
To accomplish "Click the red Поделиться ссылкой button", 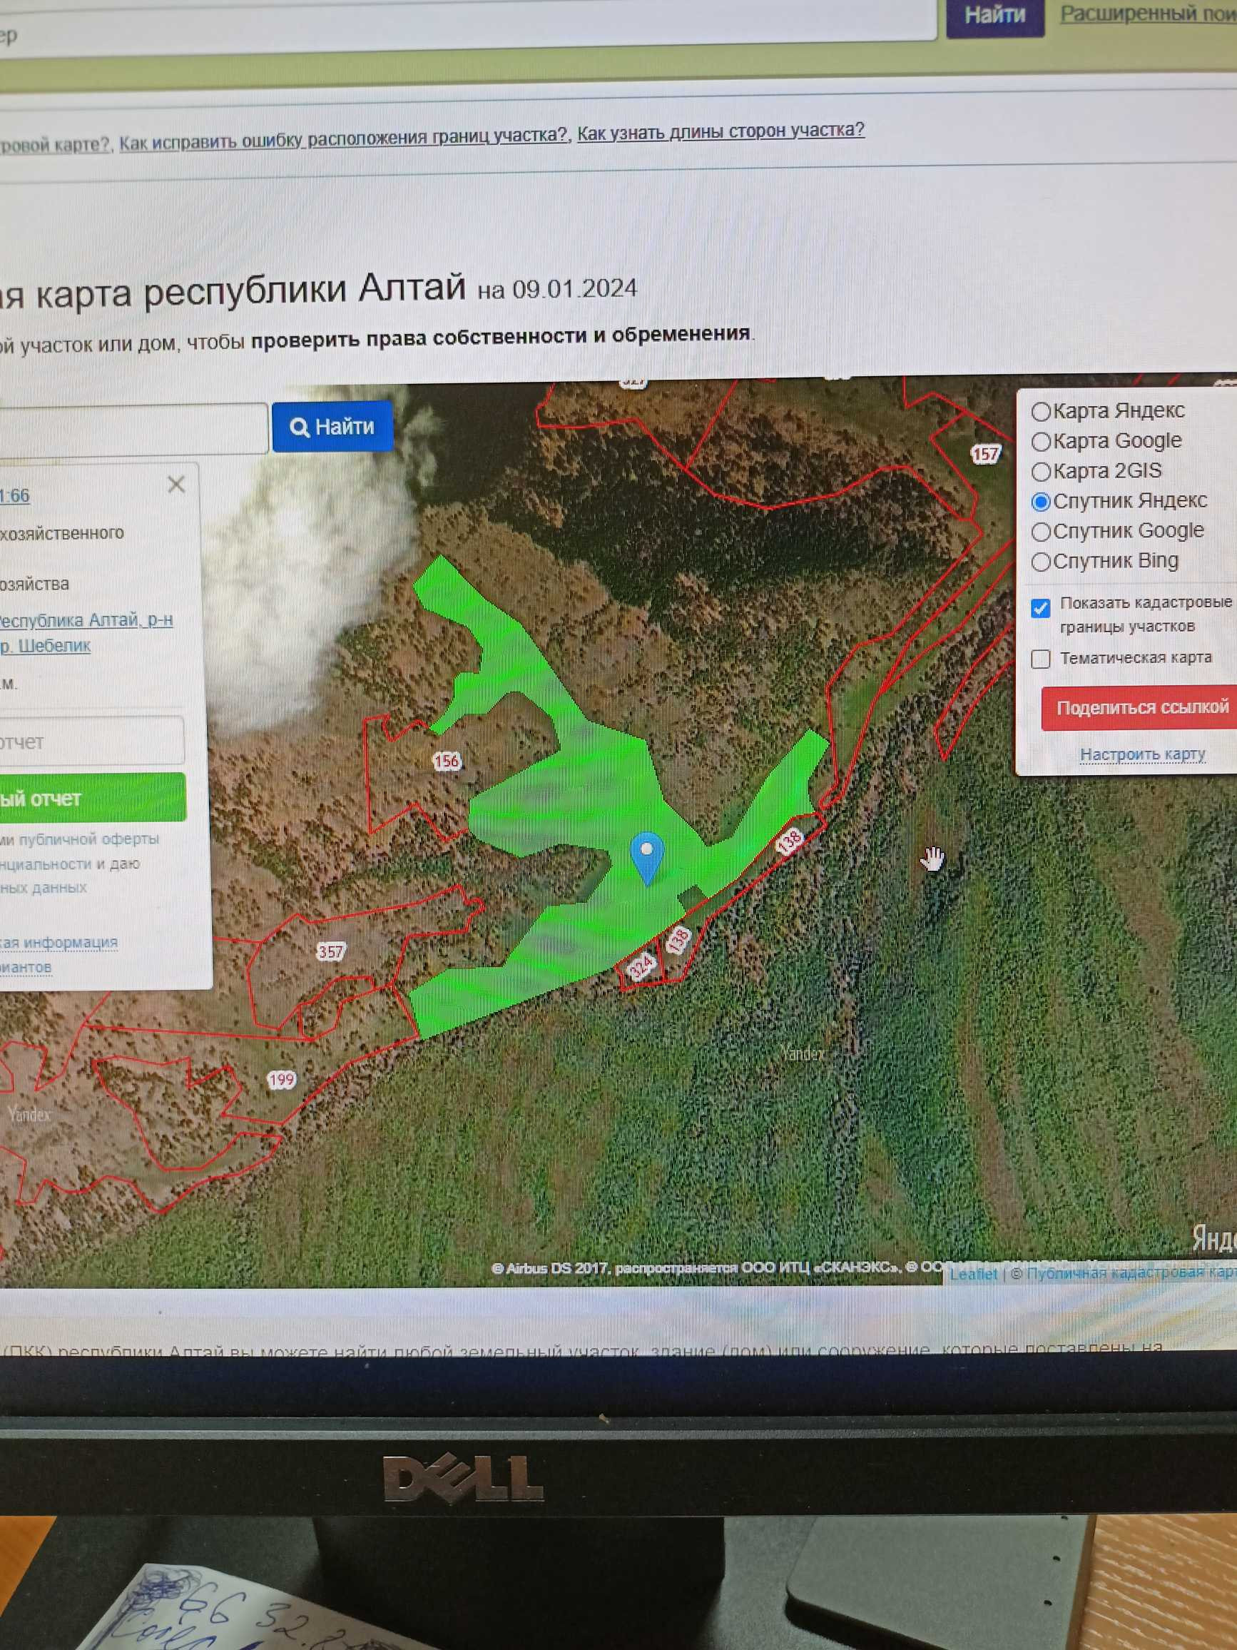I will click(1139, 707).
